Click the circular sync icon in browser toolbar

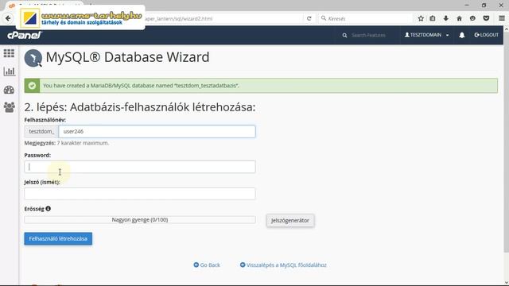(472, 18)
